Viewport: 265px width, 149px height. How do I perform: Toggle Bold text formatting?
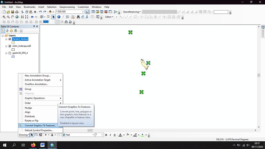(x=106, y=135)
